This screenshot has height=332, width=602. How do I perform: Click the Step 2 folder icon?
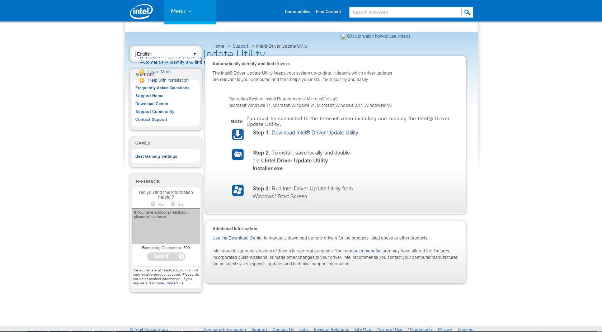(237, 155)
